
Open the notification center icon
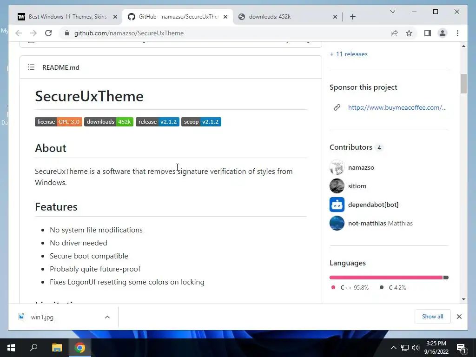(x=461, y=348)
